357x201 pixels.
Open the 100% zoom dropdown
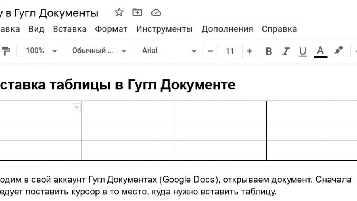tap(41, 51)
